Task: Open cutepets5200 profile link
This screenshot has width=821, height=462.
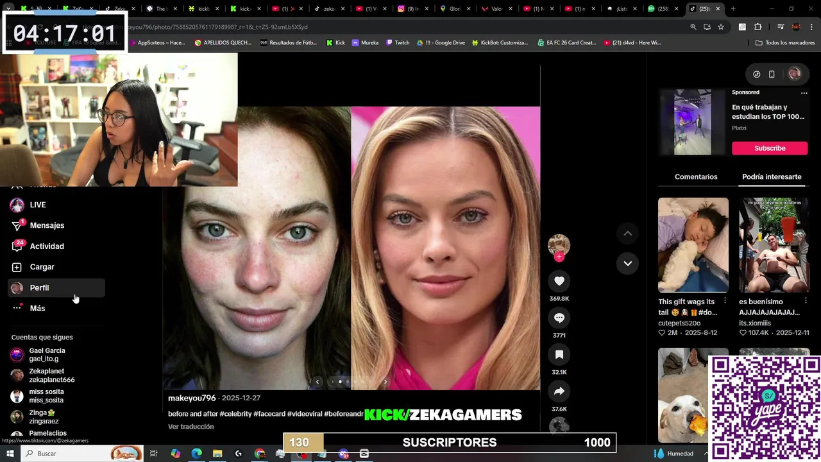Action: coord(679,323)
